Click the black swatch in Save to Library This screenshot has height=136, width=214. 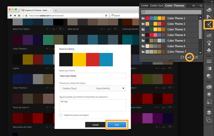click(66, 60)
